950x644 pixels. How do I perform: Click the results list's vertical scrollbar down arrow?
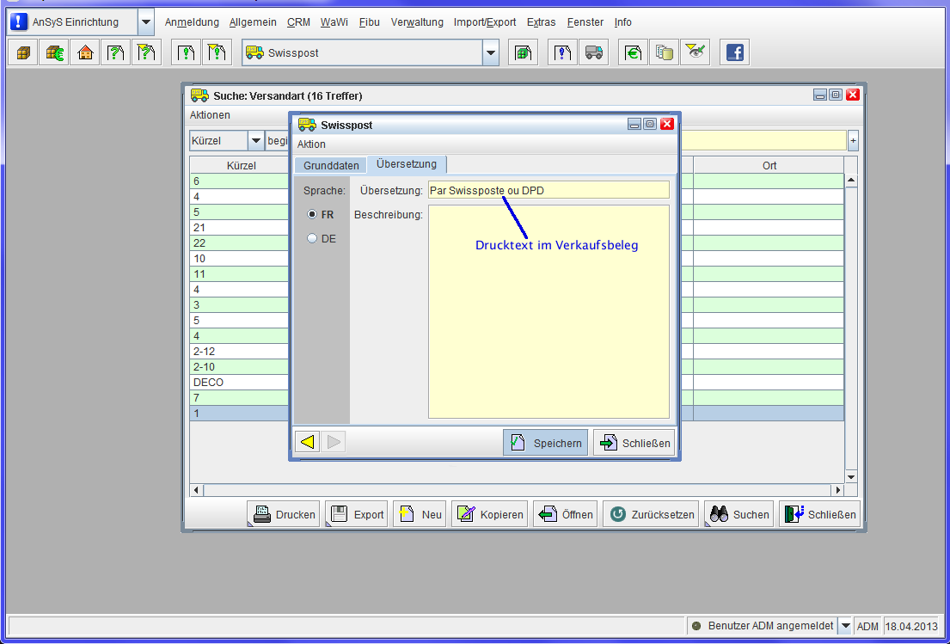[851, 476]
